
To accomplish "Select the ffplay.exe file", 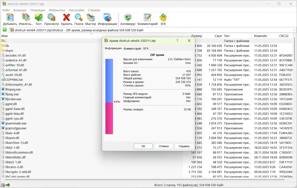I will (x=12, y=94).
